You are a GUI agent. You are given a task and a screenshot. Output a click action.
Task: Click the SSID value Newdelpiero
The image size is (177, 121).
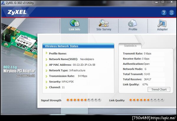[x=87, y=59]
